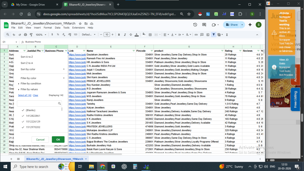This screenshot has width=304, height=171.
Task: Uncheck the (Blanks) filter value
Action: 23,110
